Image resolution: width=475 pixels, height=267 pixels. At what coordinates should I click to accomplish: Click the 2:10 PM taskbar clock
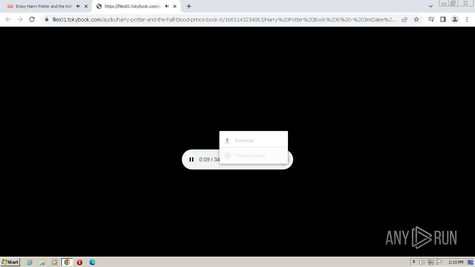(456, 262)
